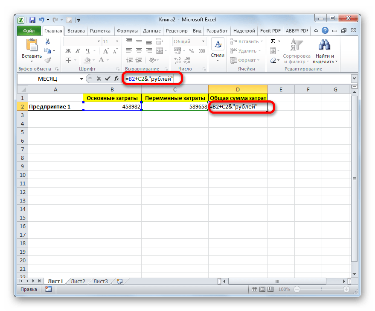The height and width of the screenshot is (311, 375).
Task: Increase font size icon
Action: click(106, 51)
